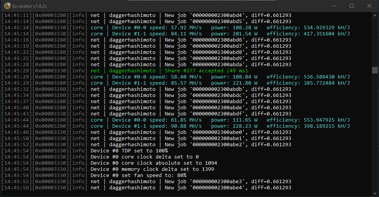Viewport: 379px width, 197px height.
Task: Click job ID '000000002300abdd'
Action: 217,102
